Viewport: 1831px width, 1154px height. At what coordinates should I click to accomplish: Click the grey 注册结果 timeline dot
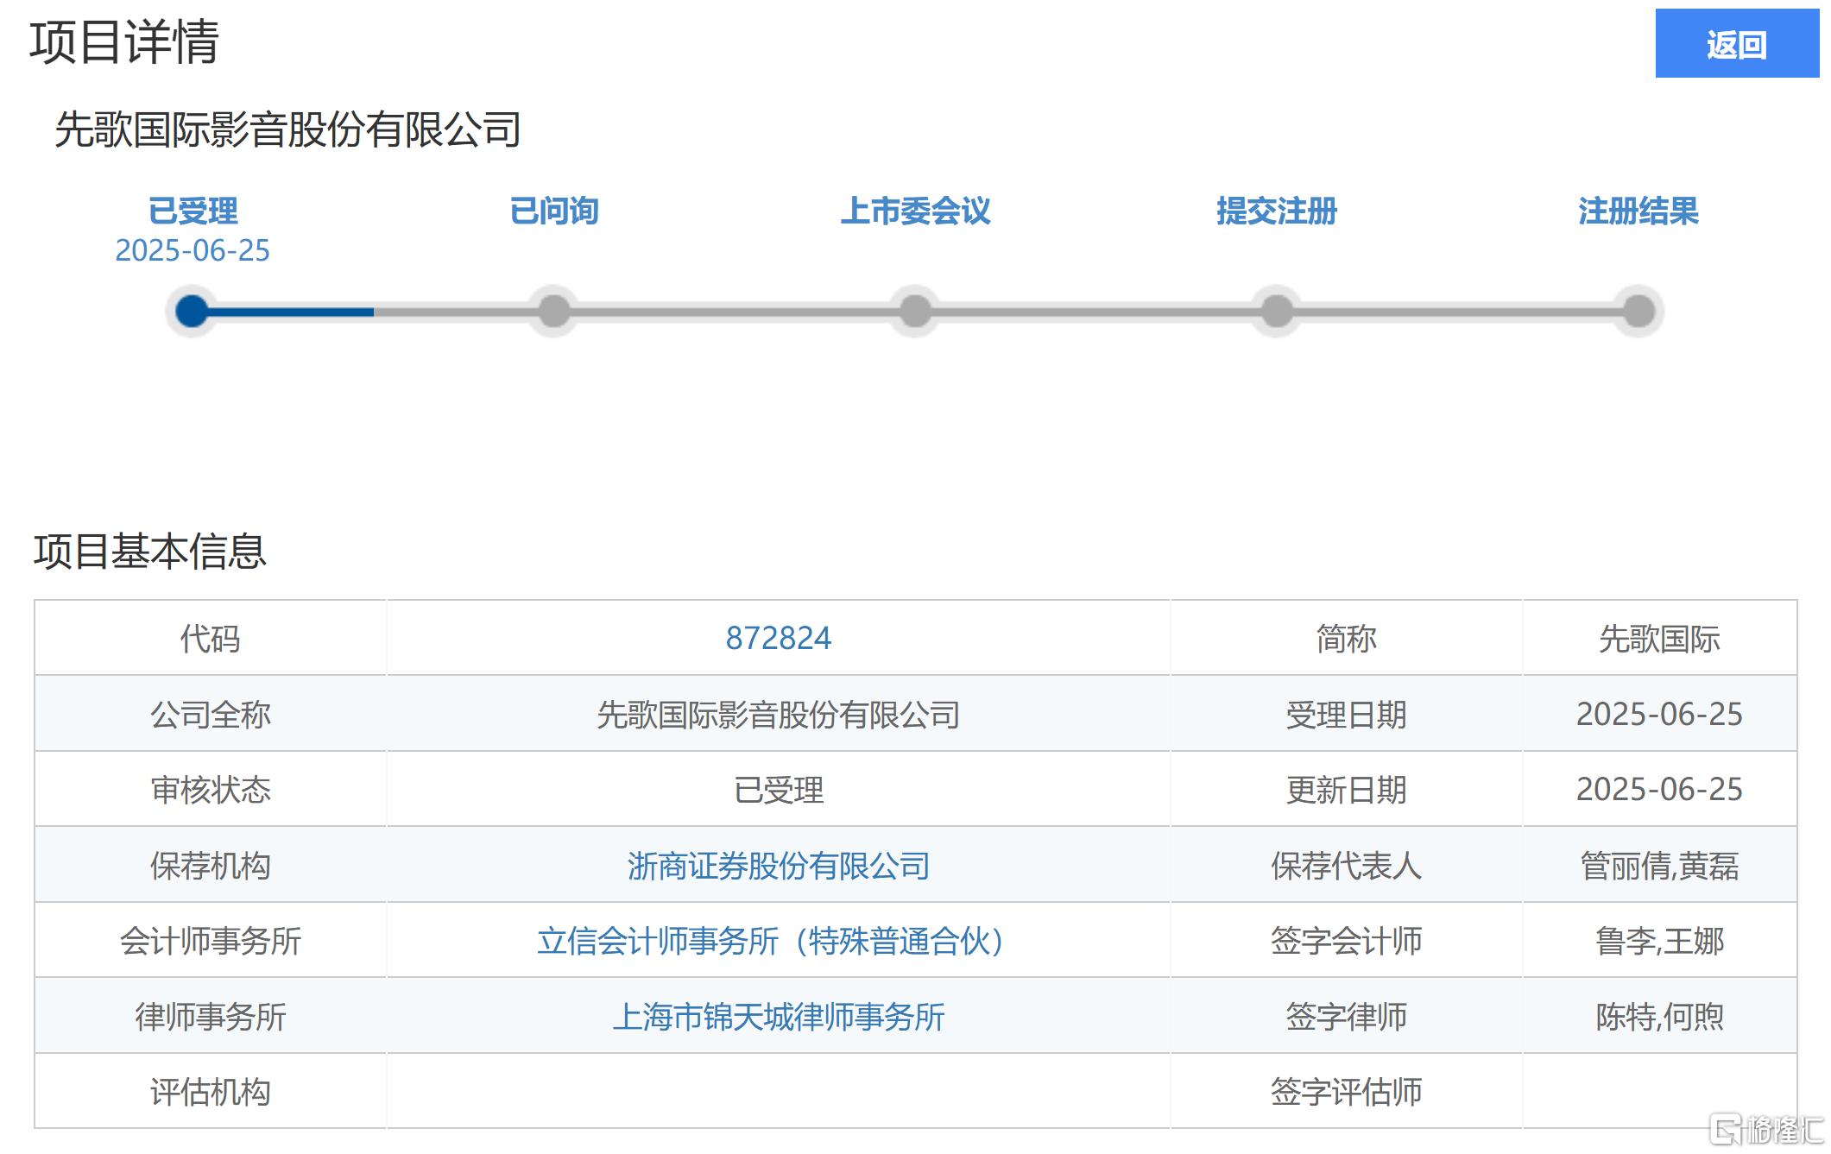click(x=1638, y=311)
